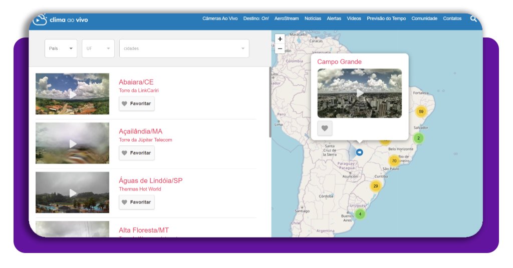Play the Açailândia/MA camera thumbnail

point(72,143)
